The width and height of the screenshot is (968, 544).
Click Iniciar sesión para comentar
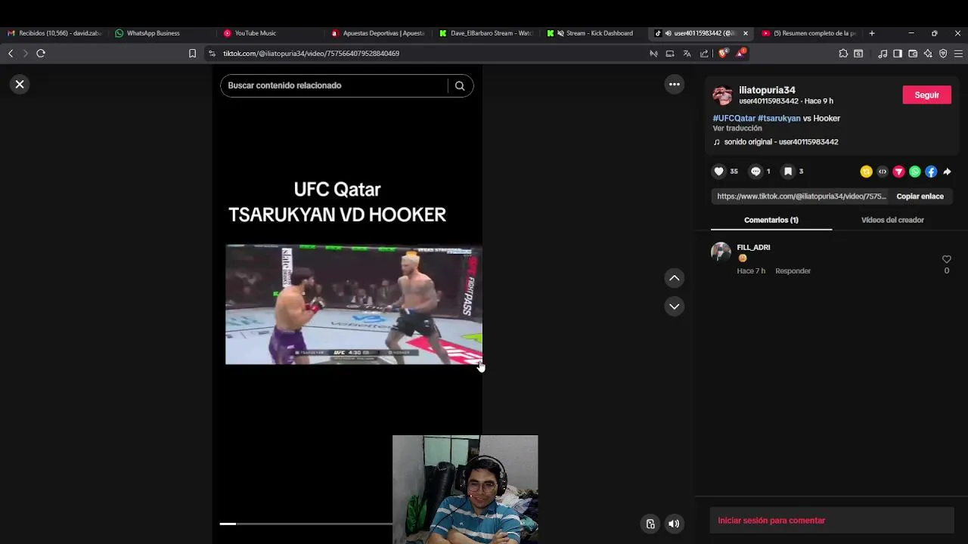point(771,521)
